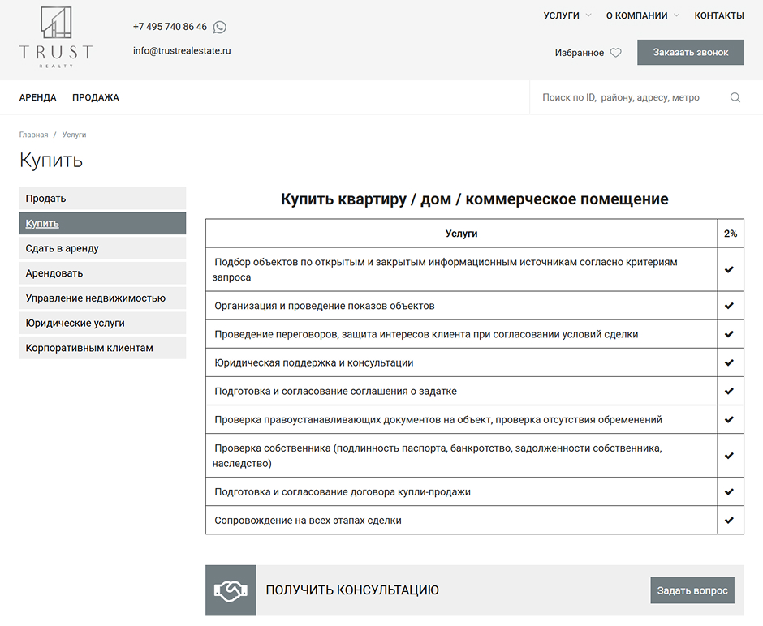
Task: Click text Организация и проведение показов объектов
Action: point(325,306)
